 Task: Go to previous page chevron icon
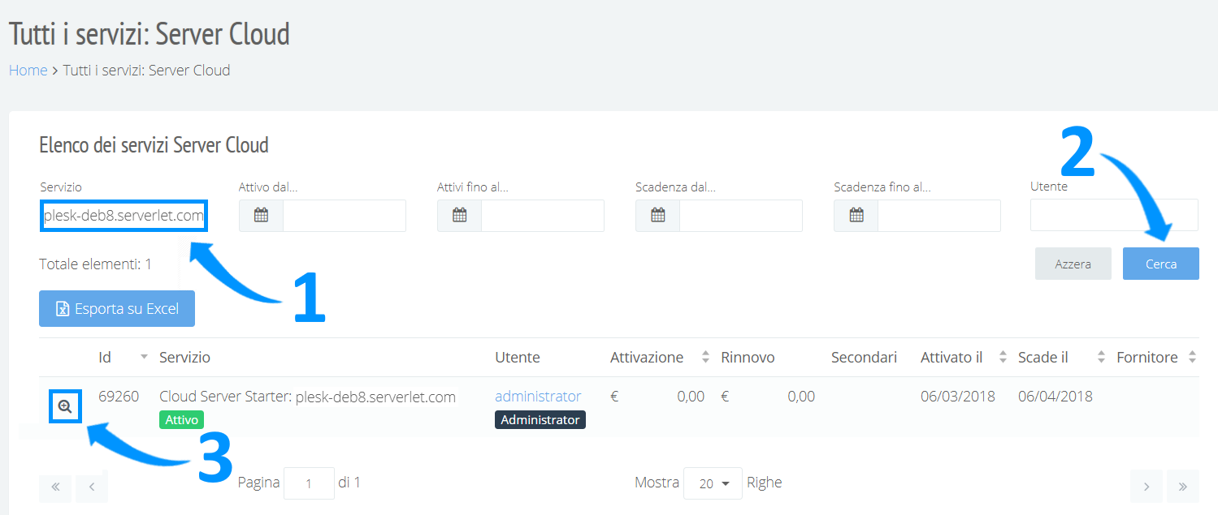pos(92,487)
